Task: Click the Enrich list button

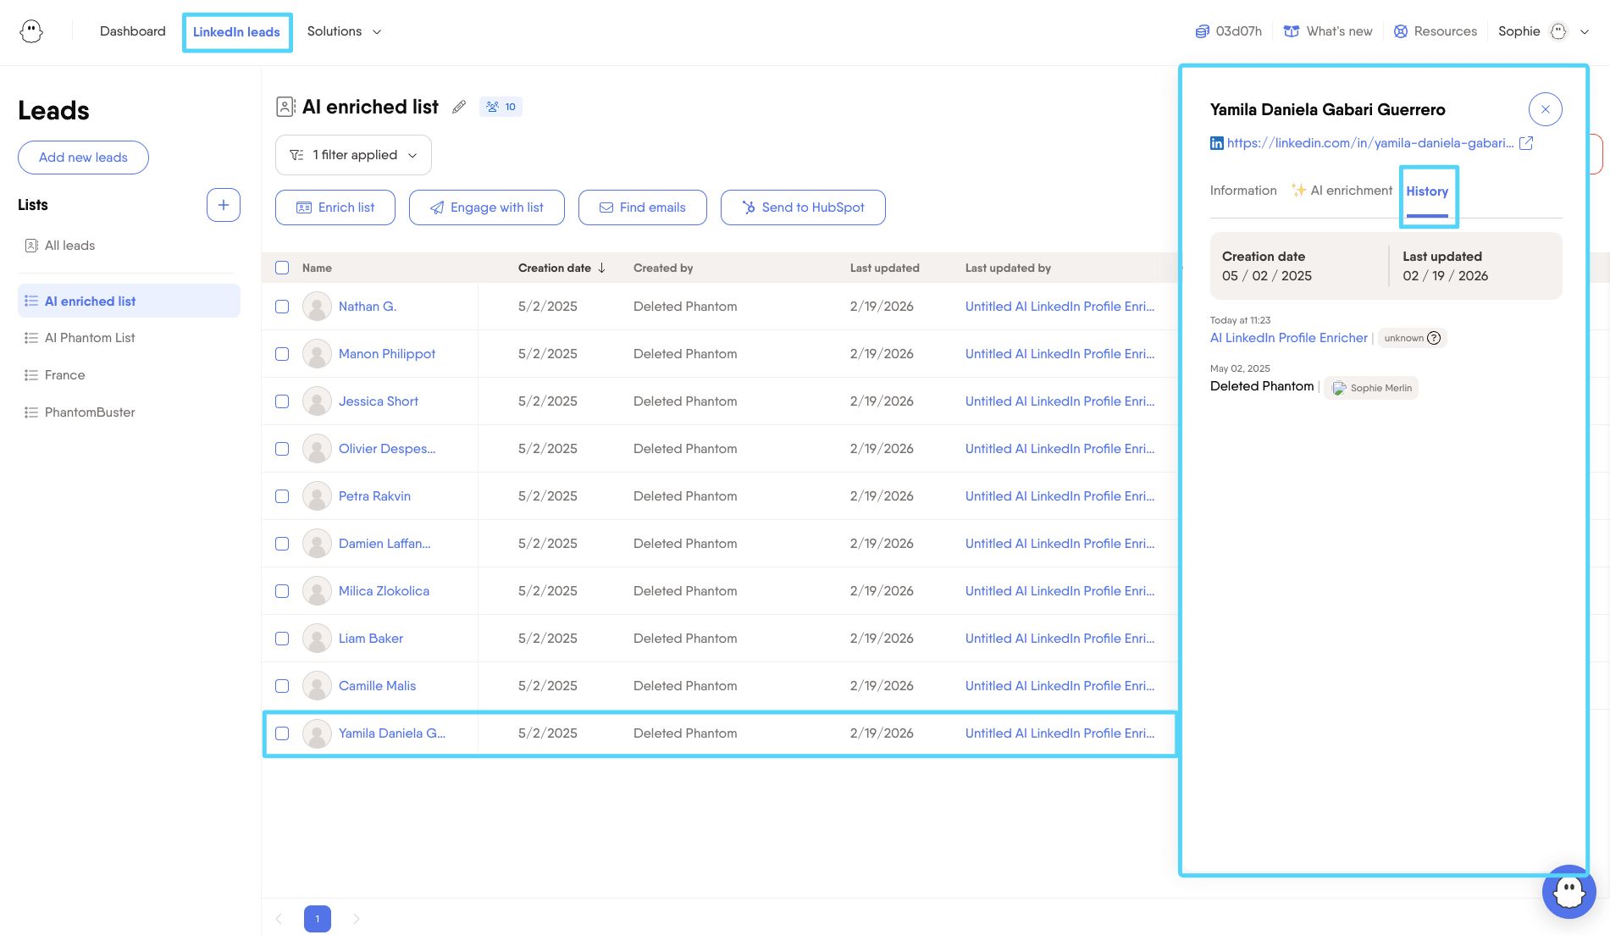Action: point(335,207)
